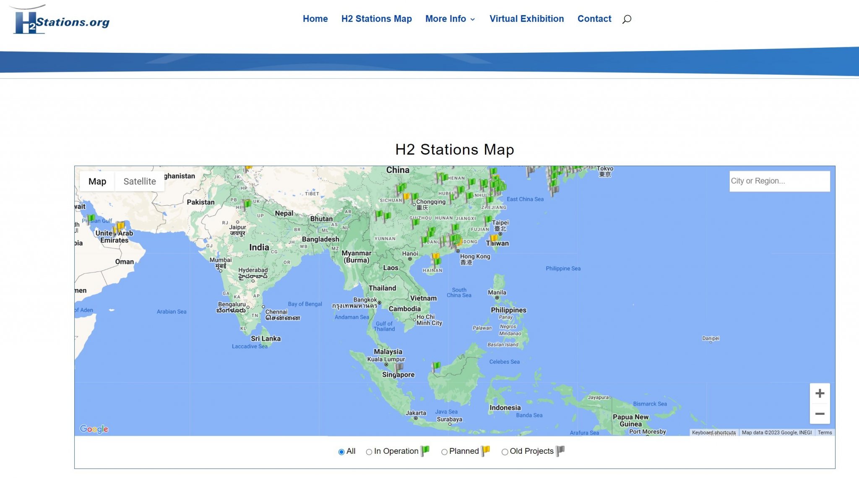
Task: Select the In Operation filter
Action: pos(369,452)
